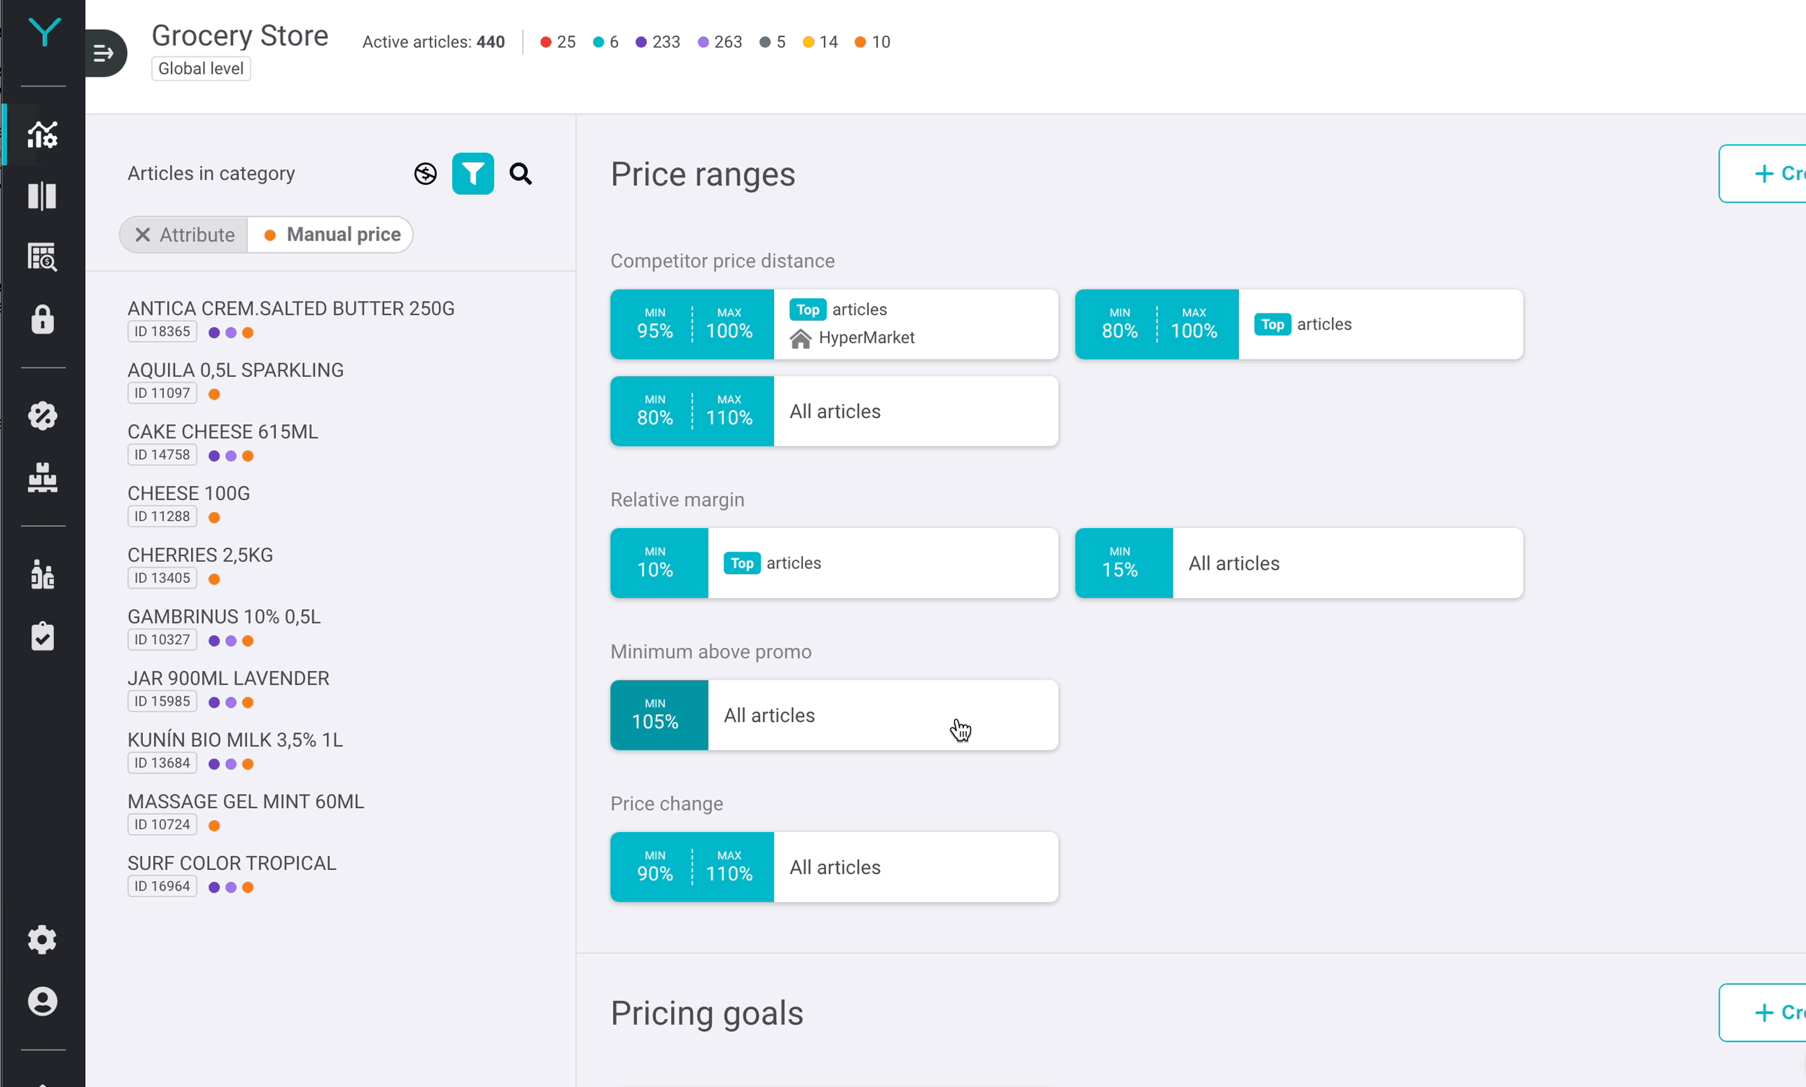Toggle the Manual price filter chip
This screenshot has width=1806, height=1087.
[x=331, y=235]
